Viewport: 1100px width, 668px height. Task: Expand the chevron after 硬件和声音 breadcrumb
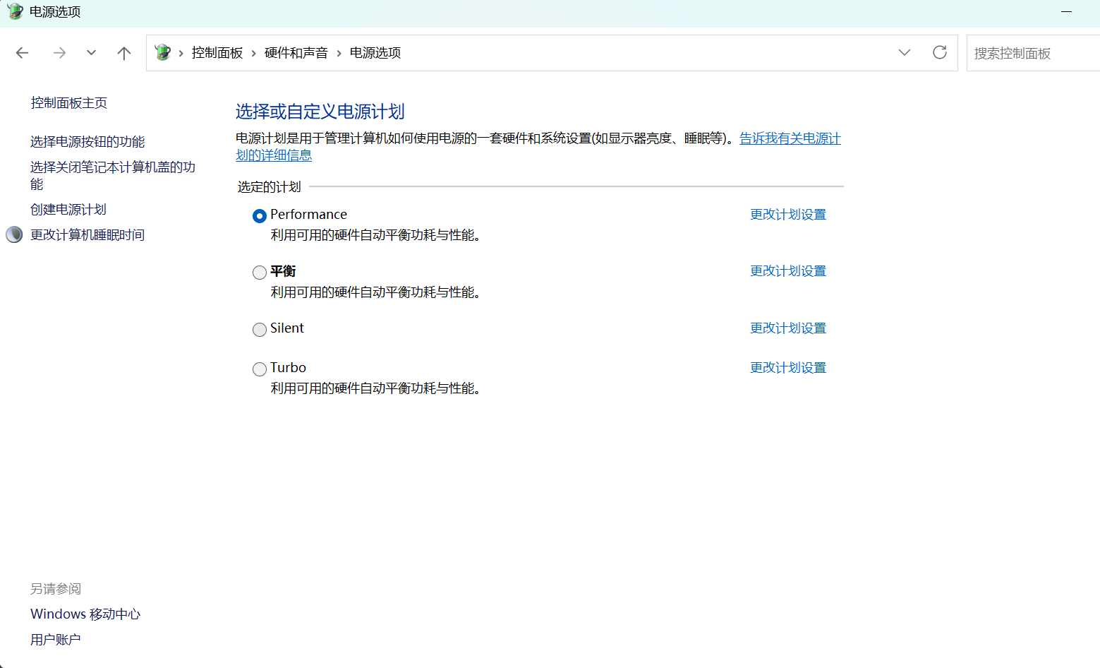[x=339, y=53]
